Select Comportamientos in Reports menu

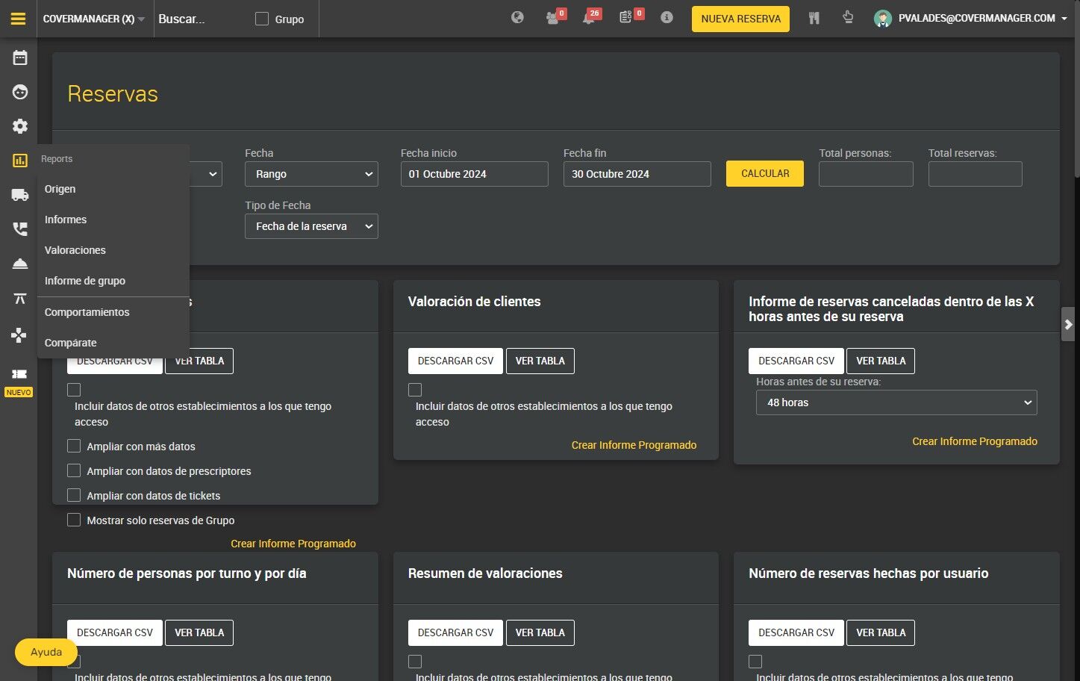[87, 312]
